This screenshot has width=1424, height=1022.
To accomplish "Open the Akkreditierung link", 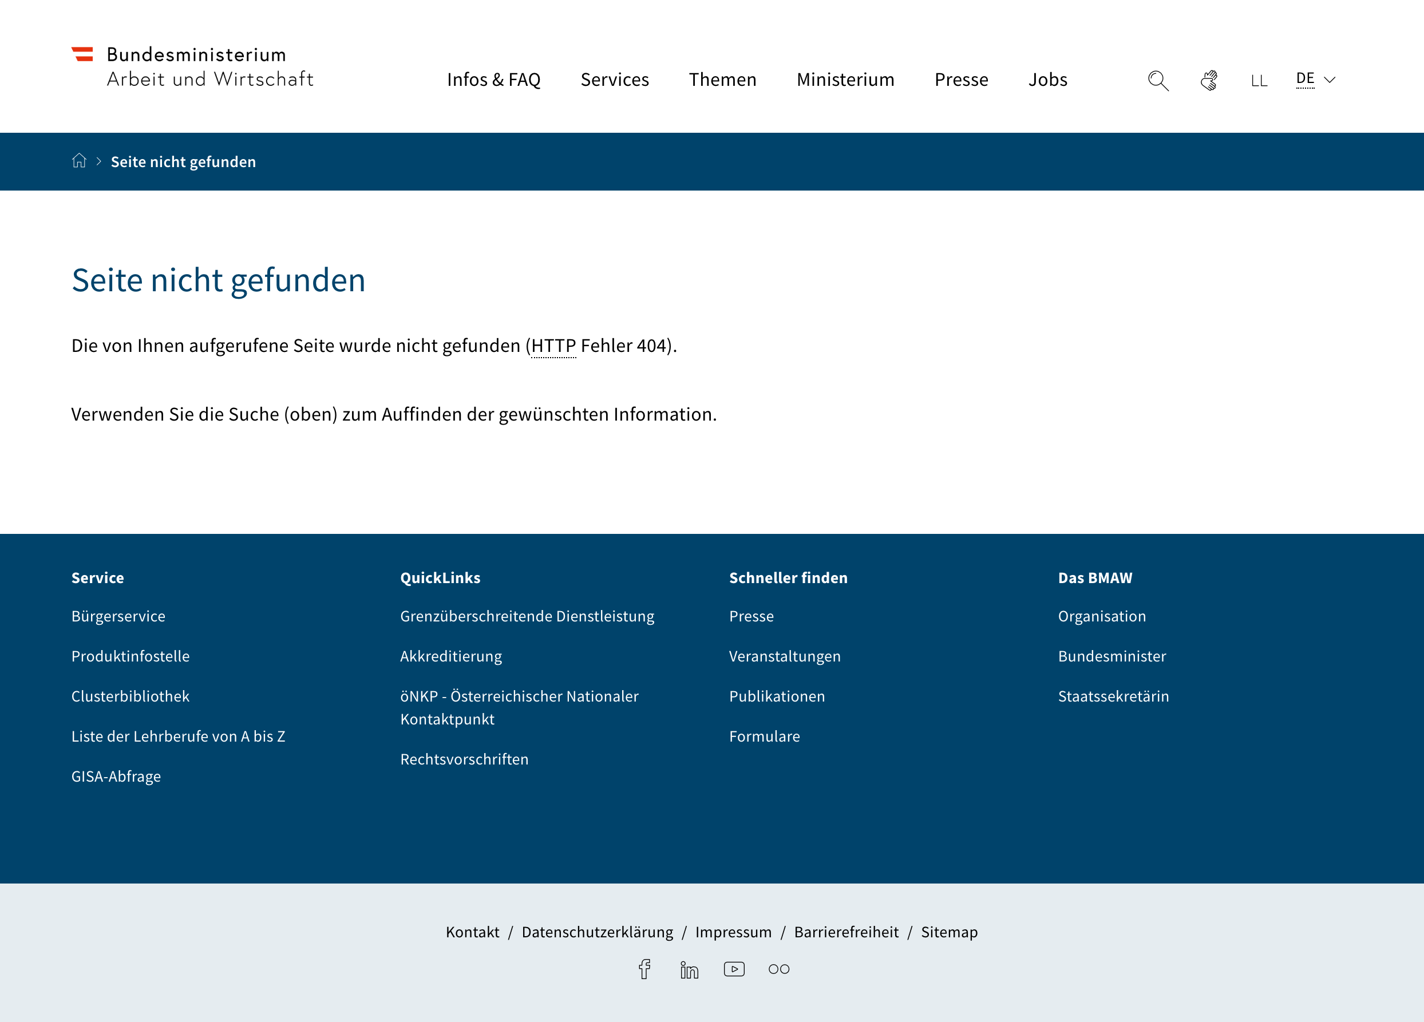I will (451, 656).
